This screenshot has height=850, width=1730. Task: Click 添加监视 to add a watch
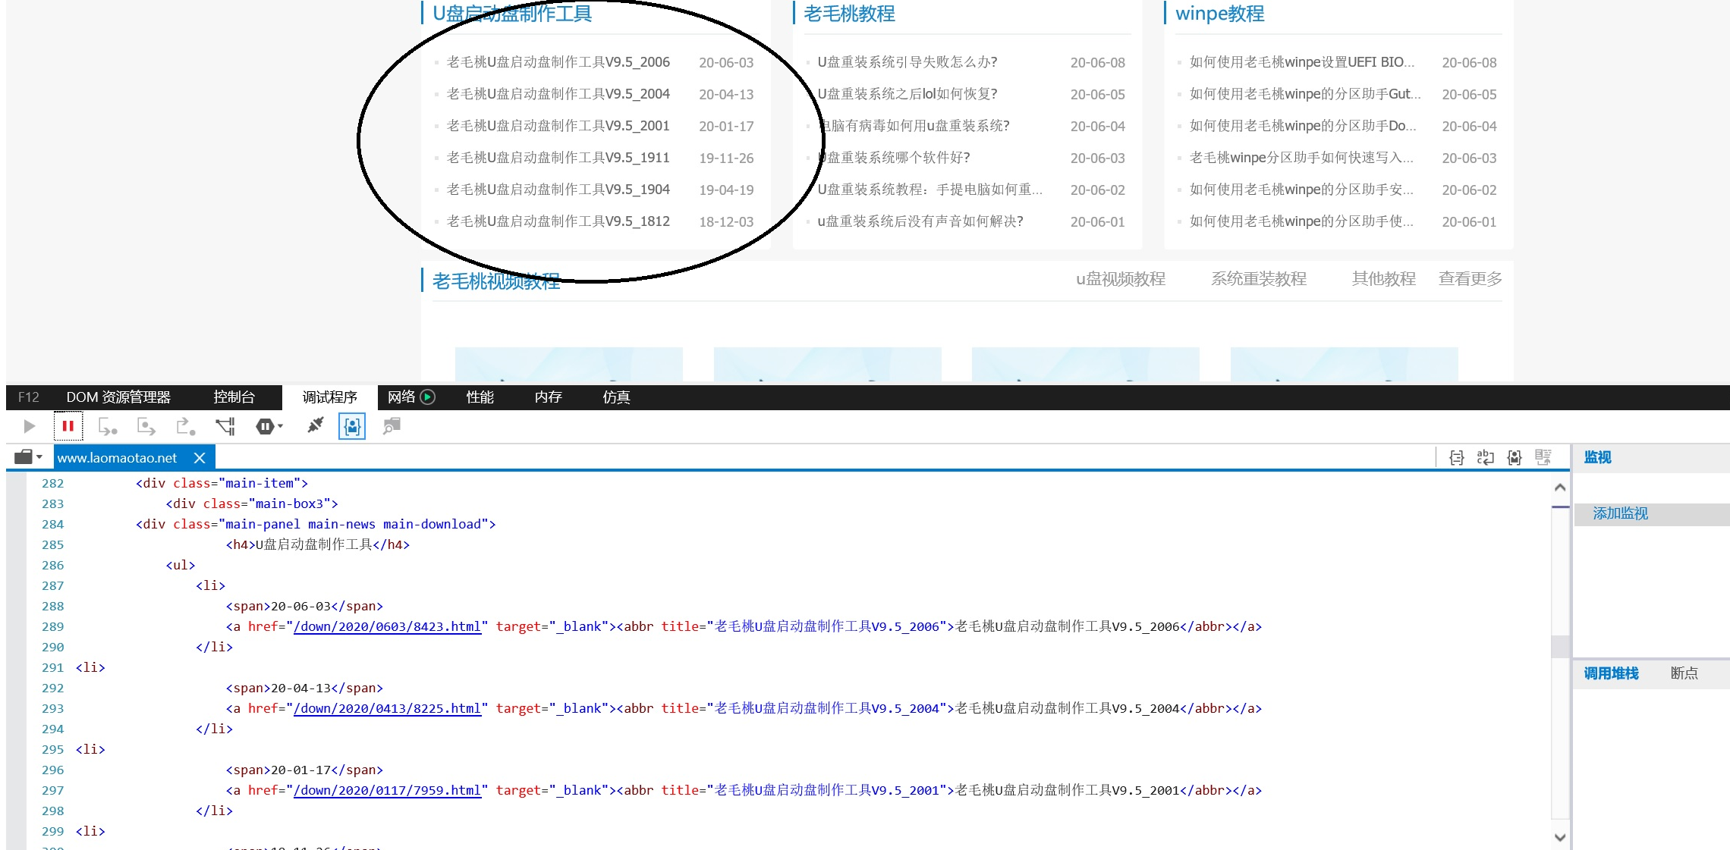pos(1620,513)
